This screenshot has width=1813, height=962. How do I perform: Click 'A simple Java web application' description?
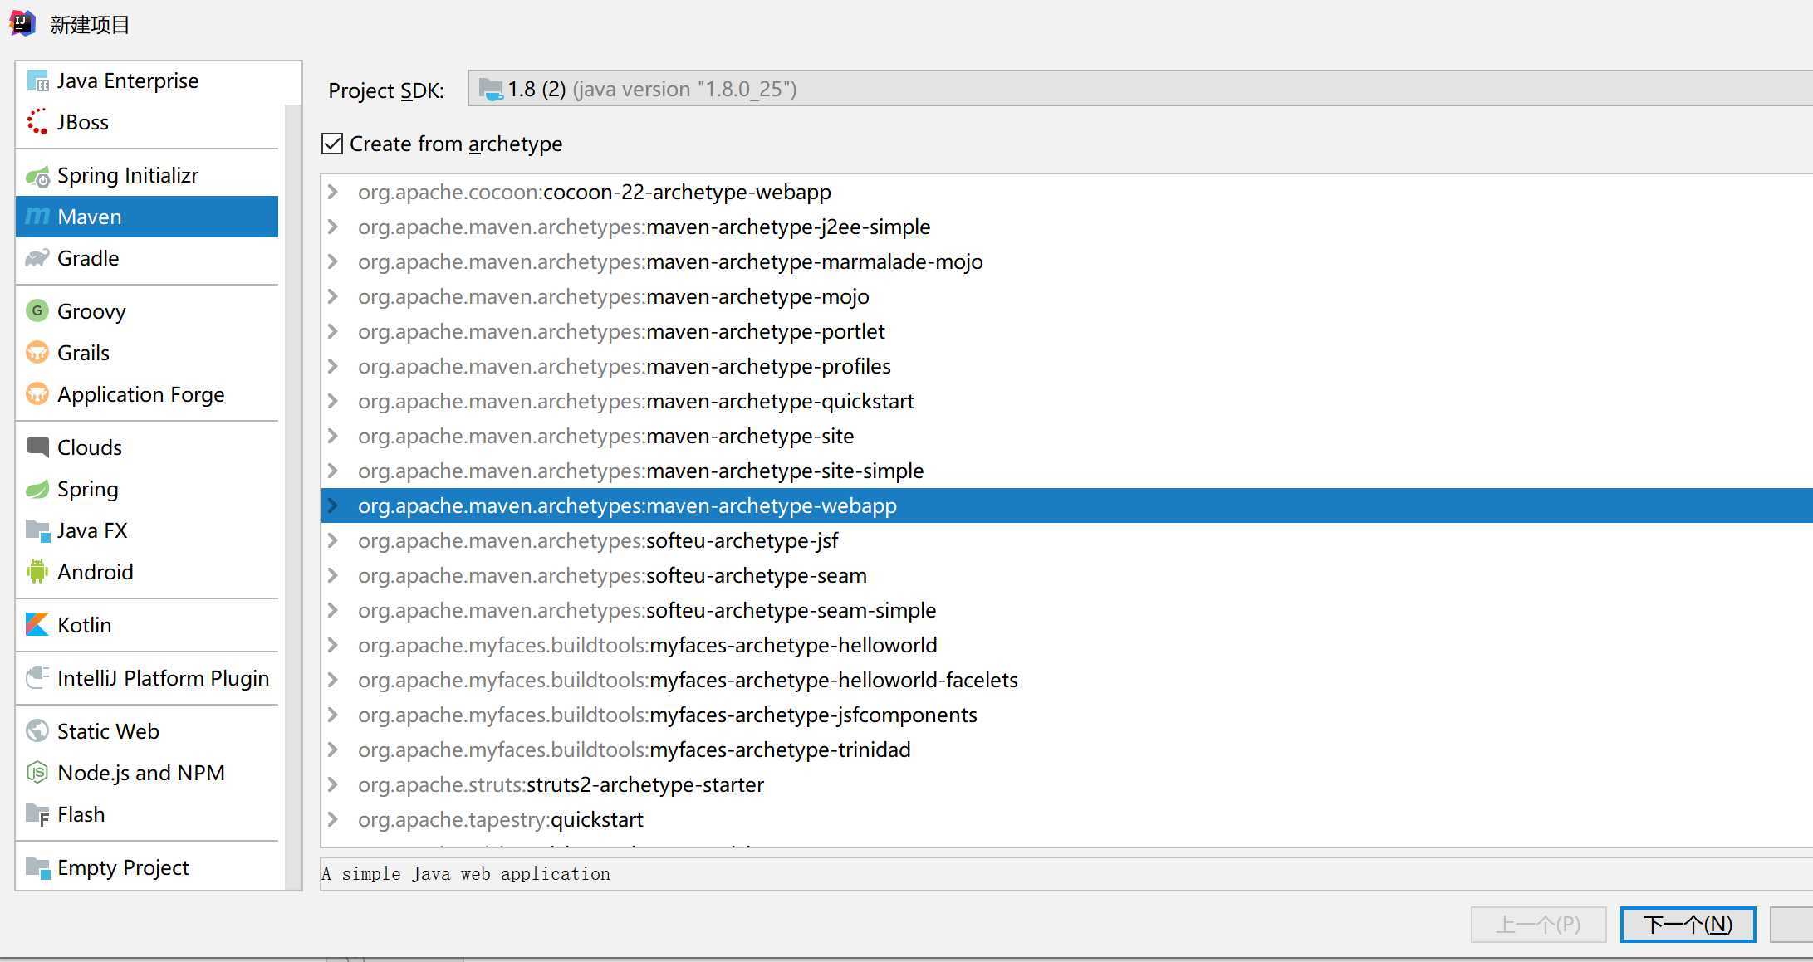pos(466,874)
